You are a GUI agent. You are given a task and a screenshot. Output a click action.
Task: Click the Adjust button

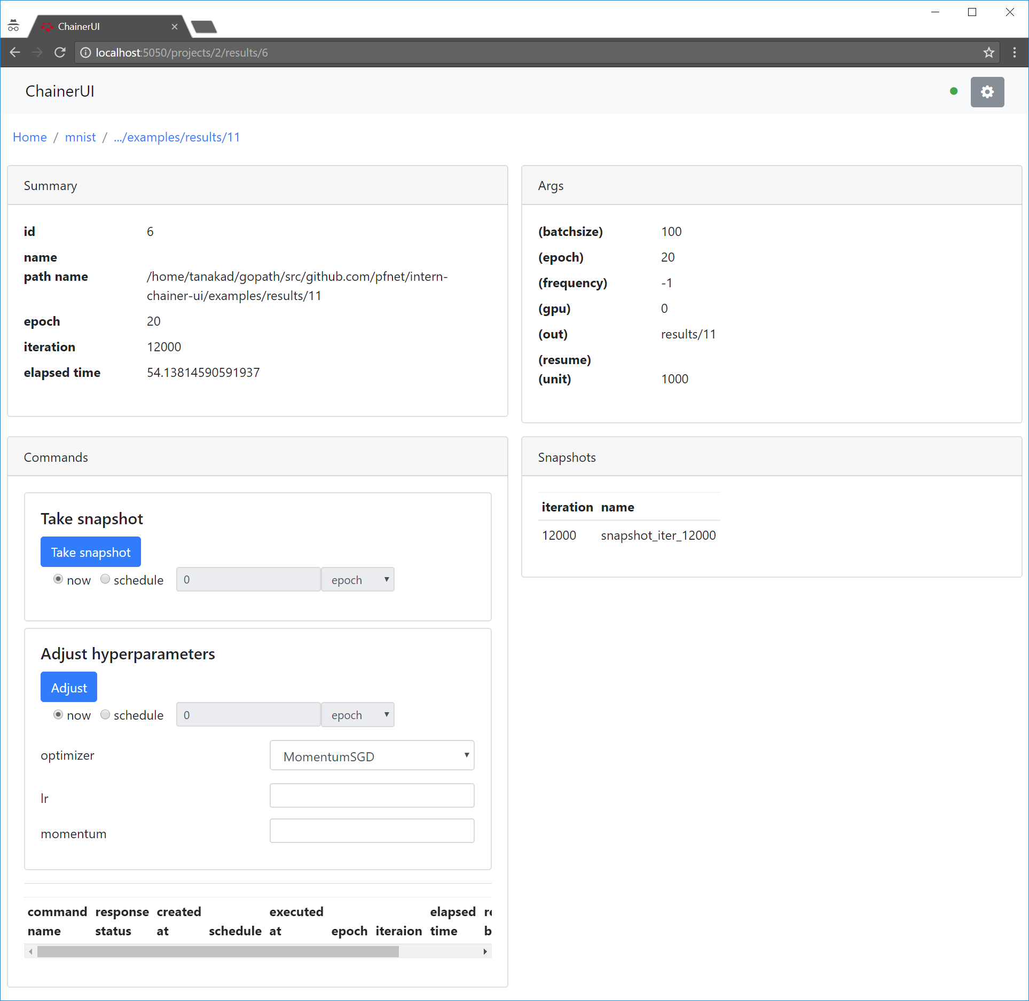[69, 687]
